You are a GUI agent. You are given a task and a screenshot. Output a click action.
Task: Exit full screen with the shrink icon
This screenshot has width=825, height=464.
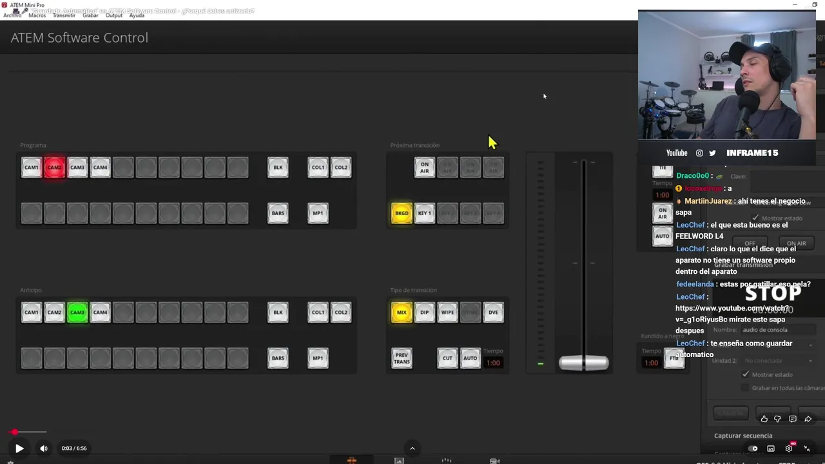pos(807,449)
